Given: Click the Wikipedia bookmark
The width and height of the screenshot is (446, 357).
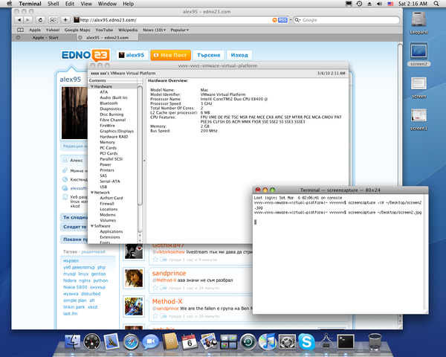Looking at the screenshot, I should 128,30.
